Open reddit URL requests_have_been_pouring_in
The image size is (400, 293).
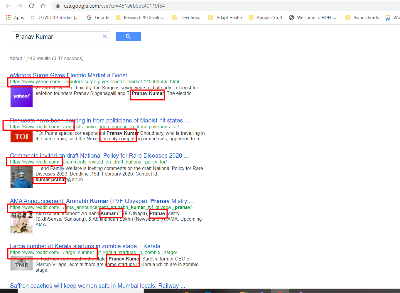(x=94, y=127)
